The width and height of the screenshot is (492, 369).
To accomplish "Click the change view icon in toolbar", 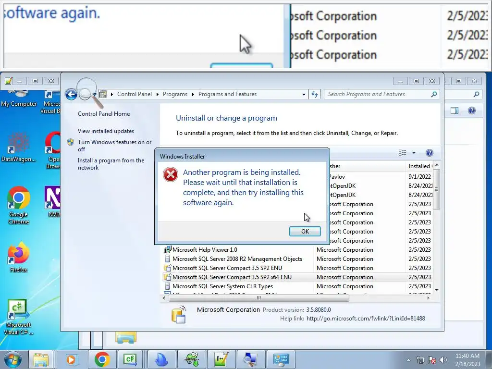I will pos(402,152).
